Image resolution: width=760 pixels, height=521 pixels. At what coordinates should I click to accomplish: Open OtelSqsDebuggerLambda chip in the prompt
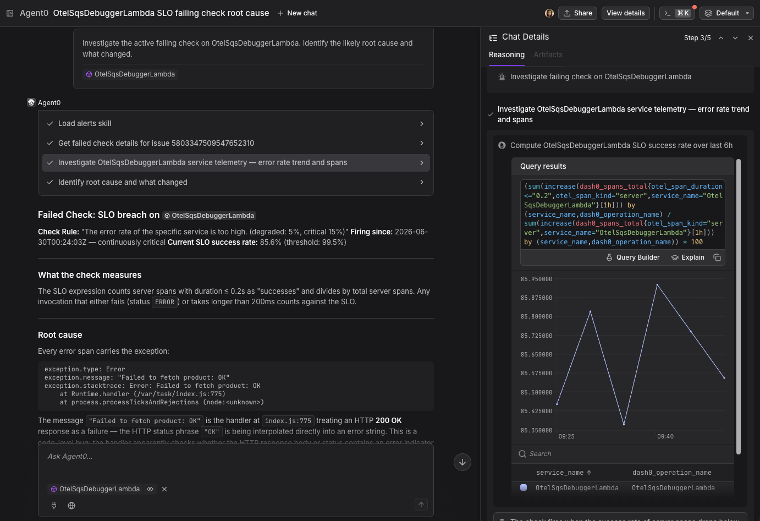(x=130, y=74)
